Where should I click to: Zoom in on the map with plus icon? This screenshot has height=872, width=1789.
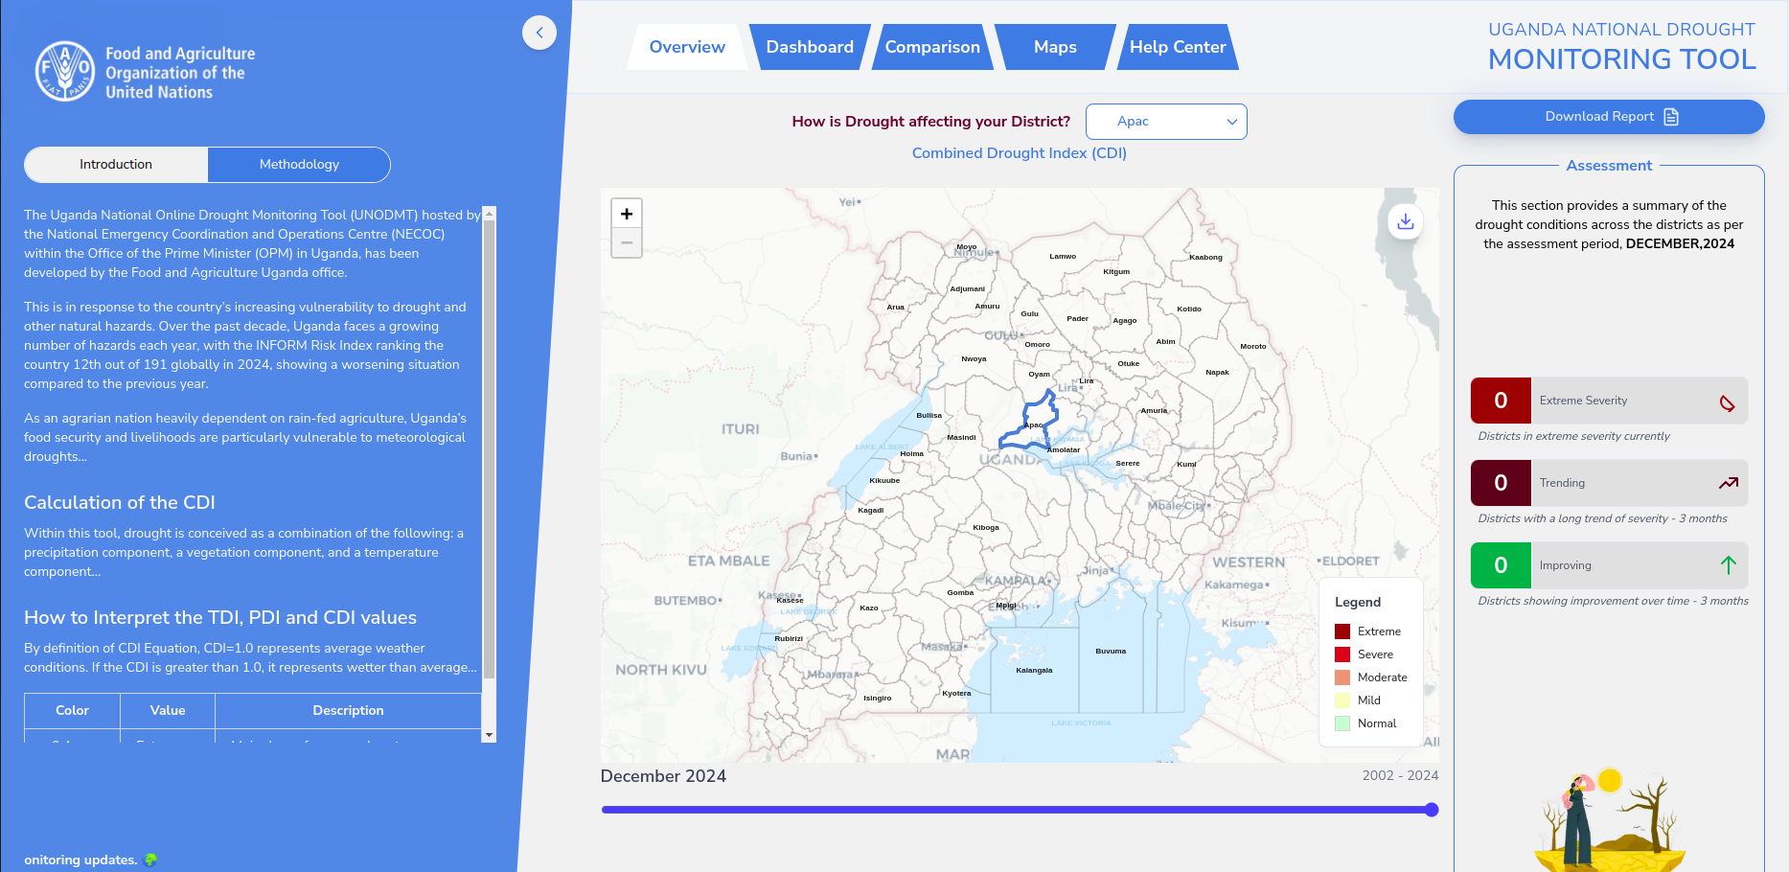(x=627, y=212)
